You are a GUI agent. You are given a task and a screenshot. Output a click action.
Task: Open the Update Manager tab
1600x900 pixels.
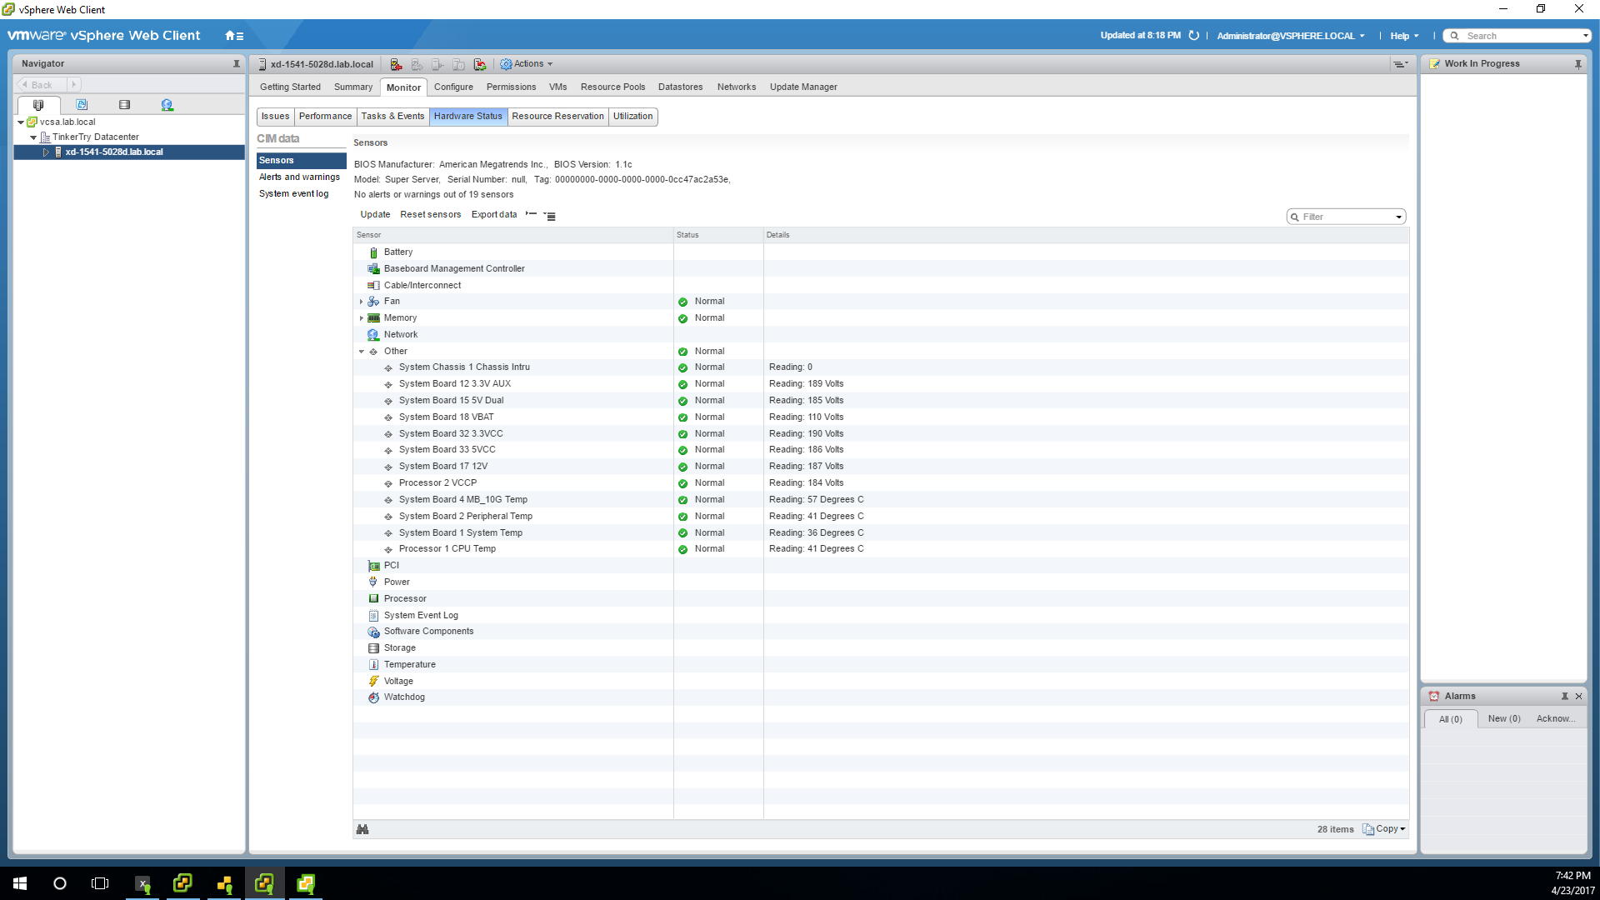coord(803,87)
